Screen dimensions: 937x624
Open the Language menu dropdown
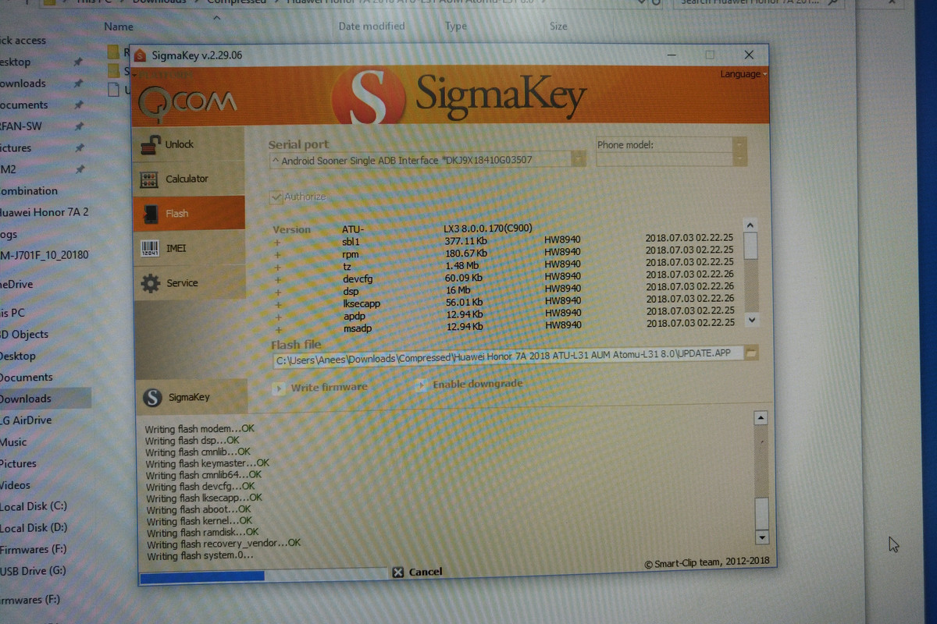[x=742, y=74]
